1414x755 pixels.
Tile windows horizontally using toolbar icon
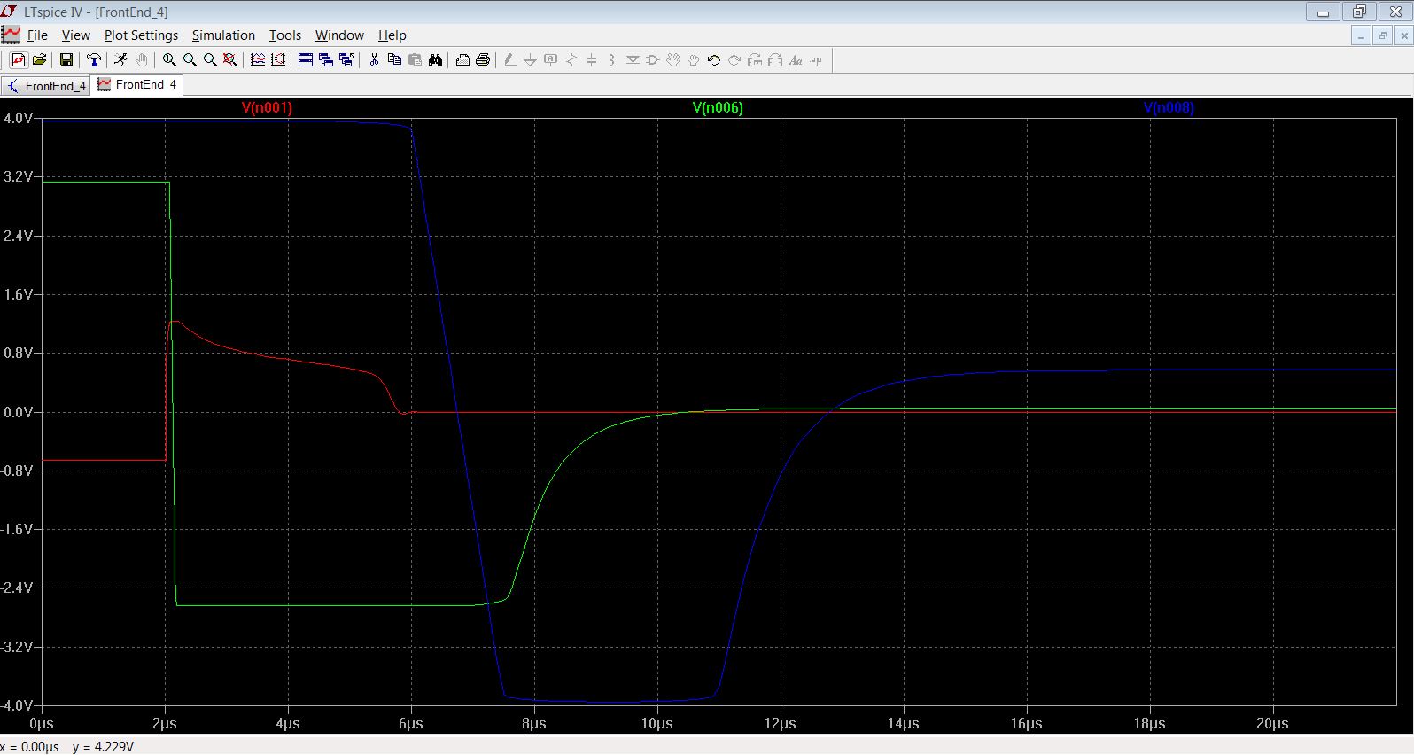coord(305,60)
